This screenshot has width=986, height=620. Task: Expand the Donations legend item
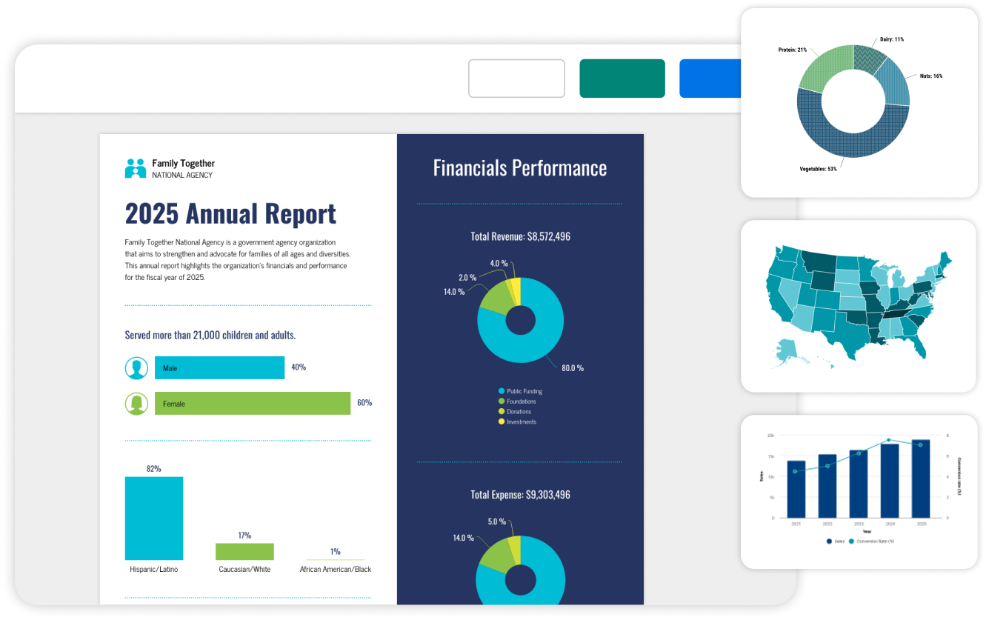tap(502, 411)
